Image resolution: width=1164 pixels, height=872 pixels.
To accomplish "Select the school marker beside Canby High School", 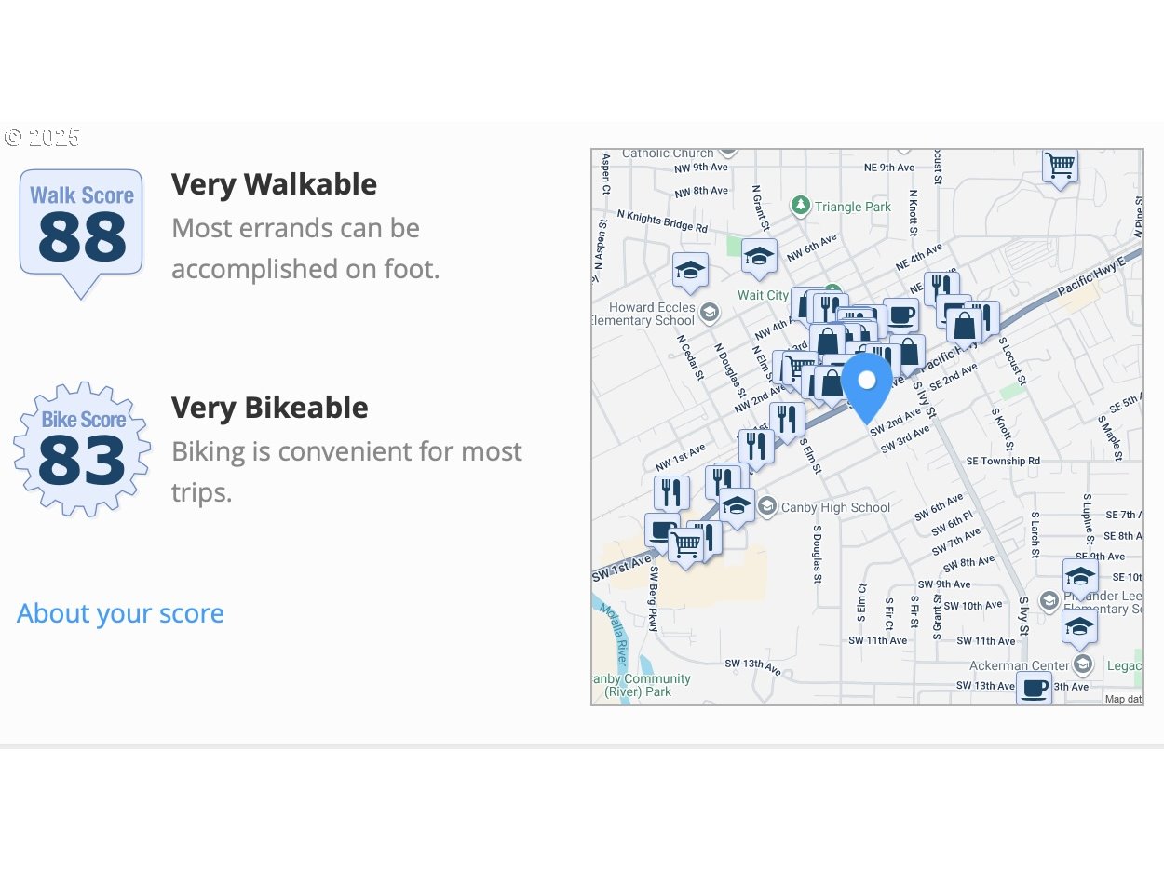I will tap(737, 509).
